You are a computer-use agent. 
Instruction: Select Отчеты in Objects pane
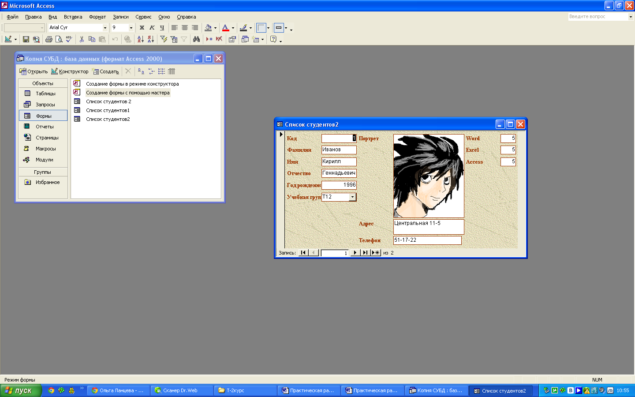click(x=43, y=127)
